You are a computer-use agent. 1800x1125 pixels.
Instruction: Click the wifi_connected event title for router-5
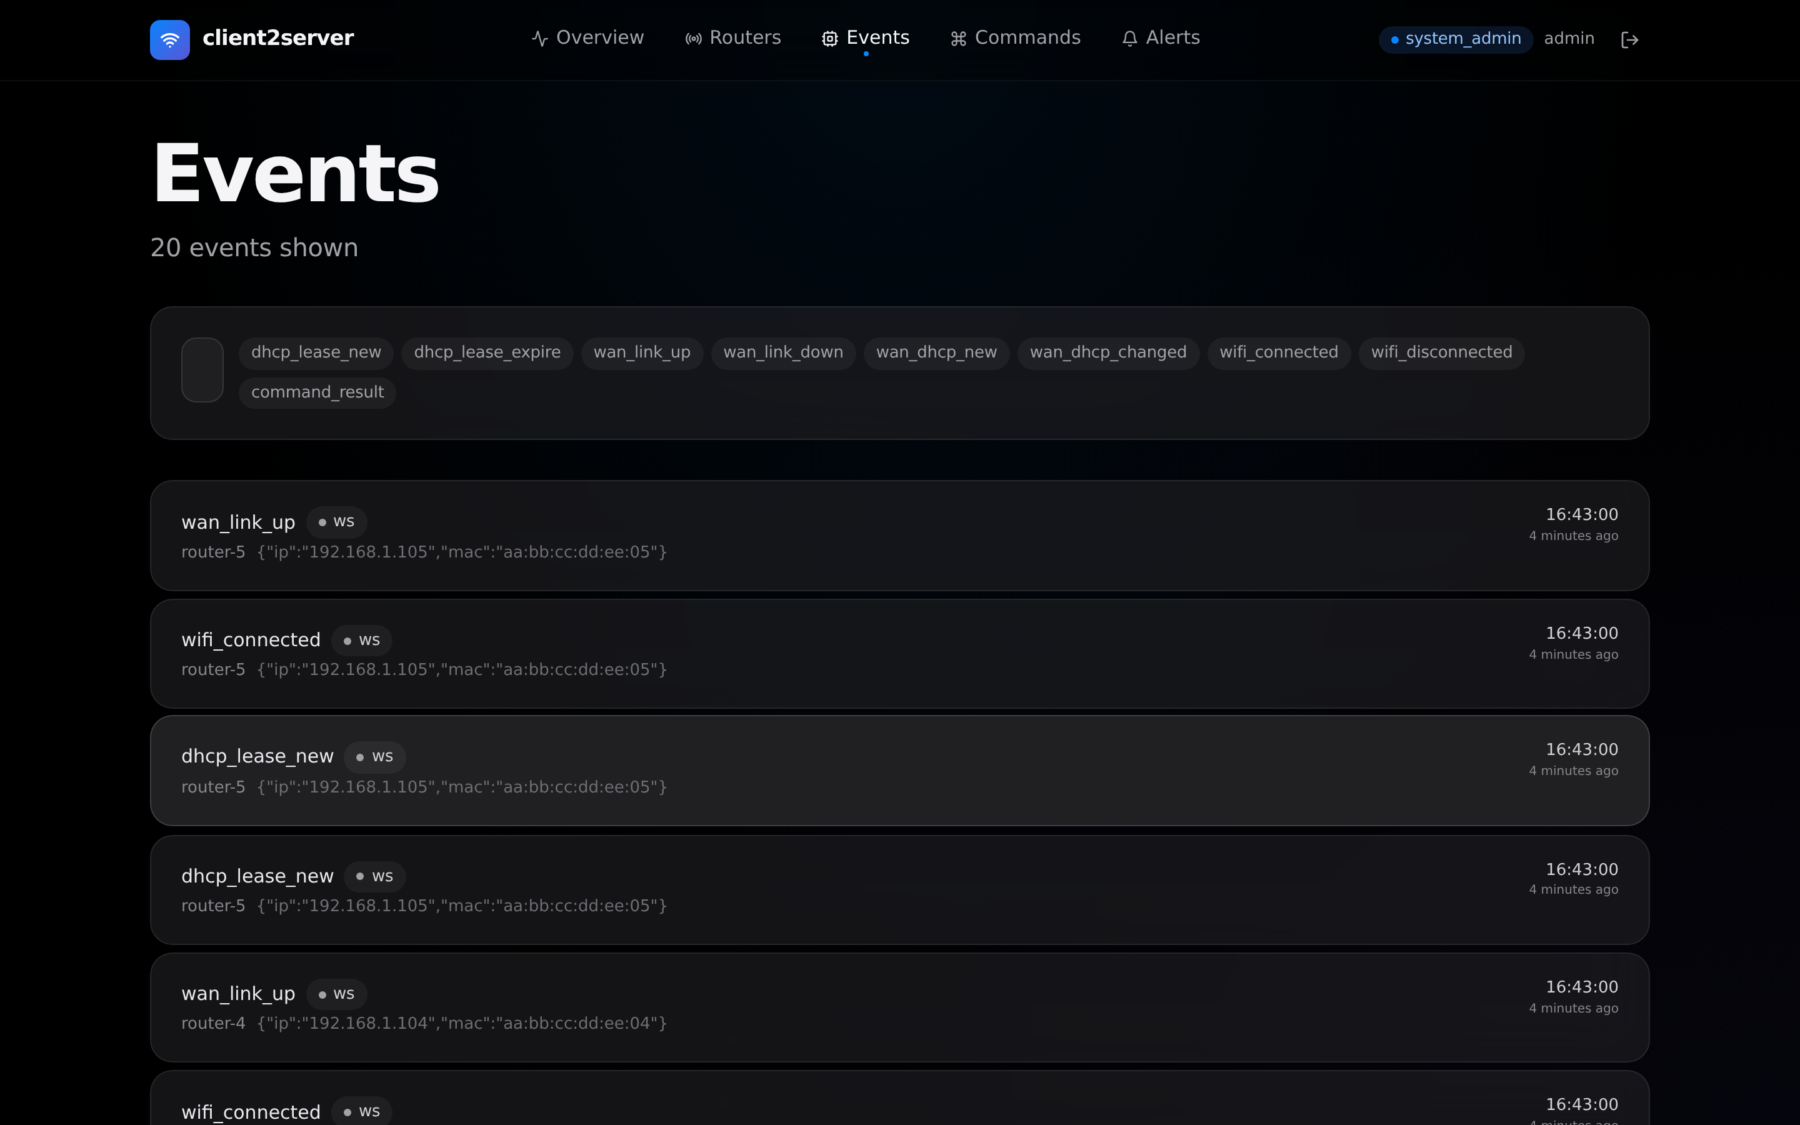(251, 640)
